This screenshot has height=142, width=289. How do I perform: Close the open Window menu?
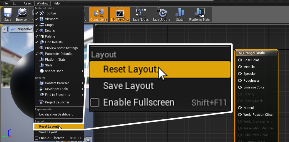(x=42, y=3)
